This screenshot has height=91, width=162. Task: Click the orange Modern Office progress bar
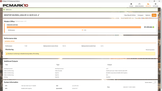(x=74, y=27)
